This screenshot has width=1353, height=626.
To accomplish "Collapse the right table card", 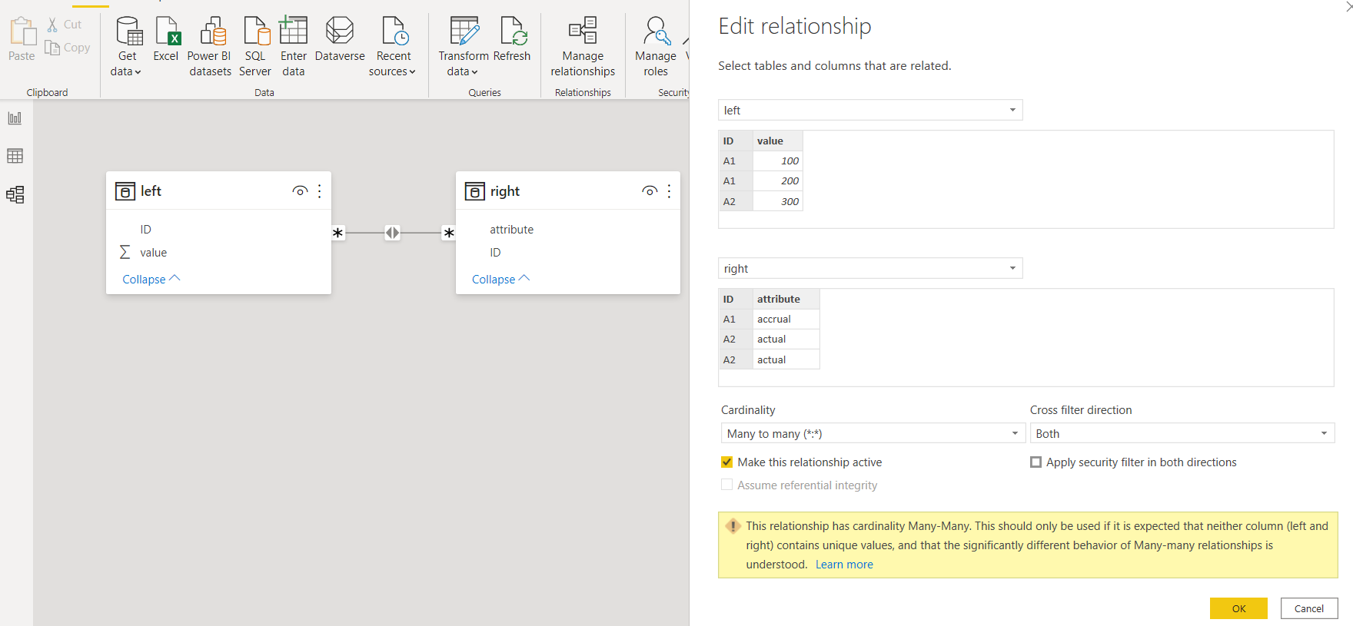I will click(x=501, y=280).
